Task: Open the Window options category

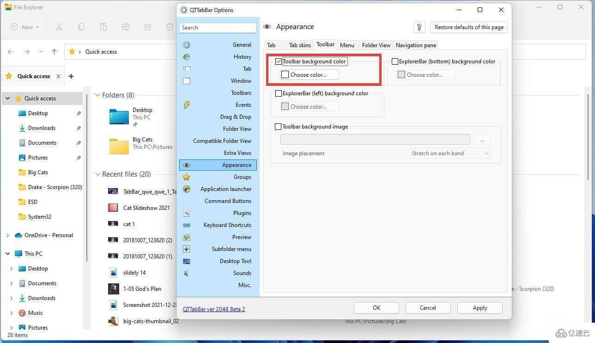Action: [218, 81]
